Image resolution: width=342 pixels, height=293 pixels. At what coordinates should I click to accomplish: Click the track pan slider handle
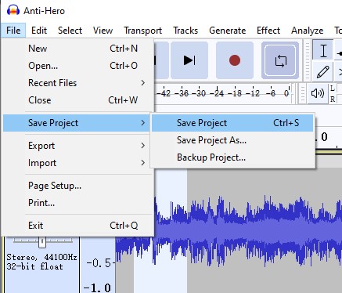click(42, 242)
